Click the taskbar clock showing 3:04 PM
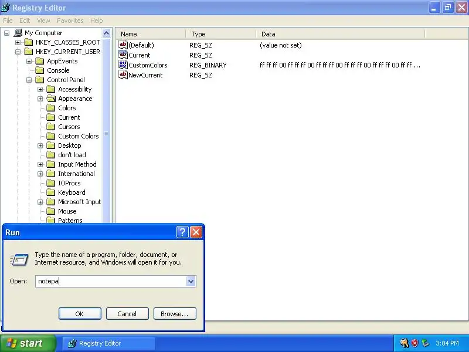 447,343
